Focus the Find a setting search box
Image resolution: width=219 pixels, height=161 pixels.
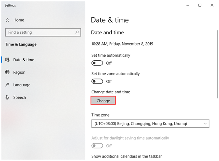[43, 32]
